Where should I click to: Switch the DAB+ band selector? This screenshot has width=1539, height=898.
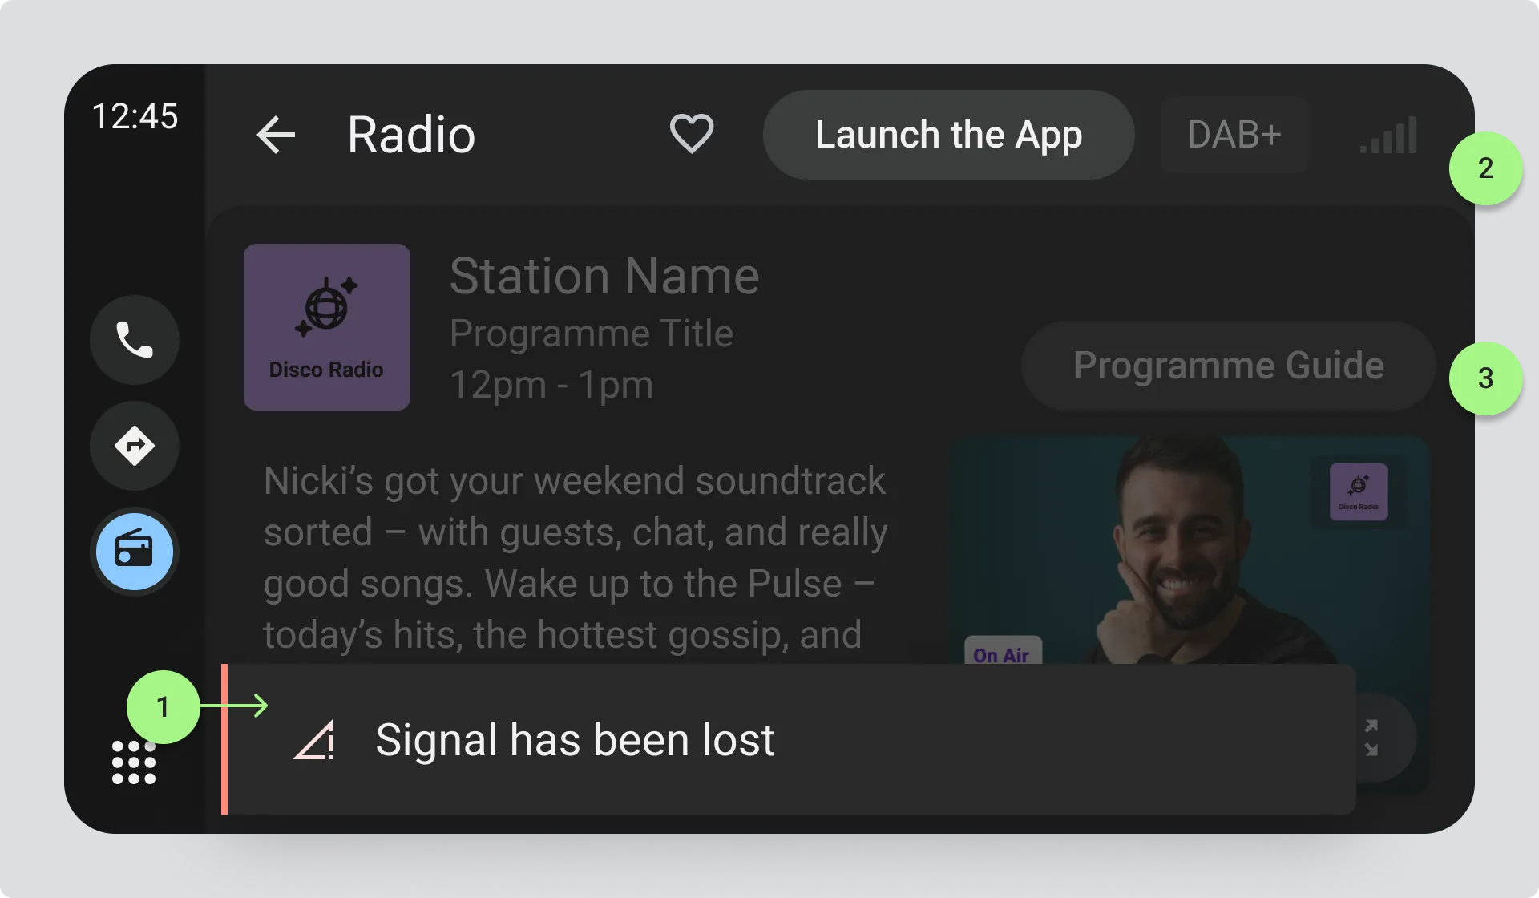[x=1234, y=135]
